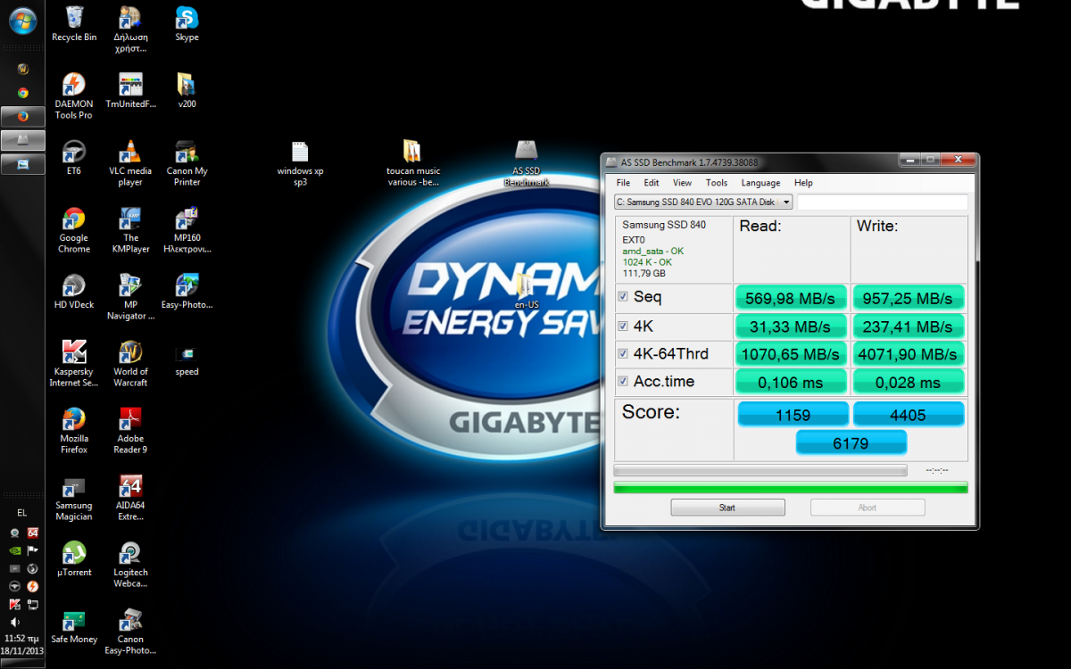The height and width of the screenshot is (669, 1071).
Task: Open VLC media player shortcut
Action: [130, 163]
